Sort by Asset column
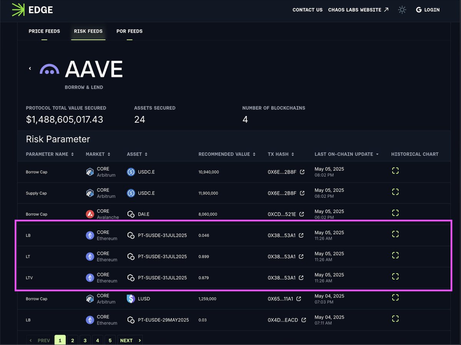461x345 pixels. (x=137, y=154)
